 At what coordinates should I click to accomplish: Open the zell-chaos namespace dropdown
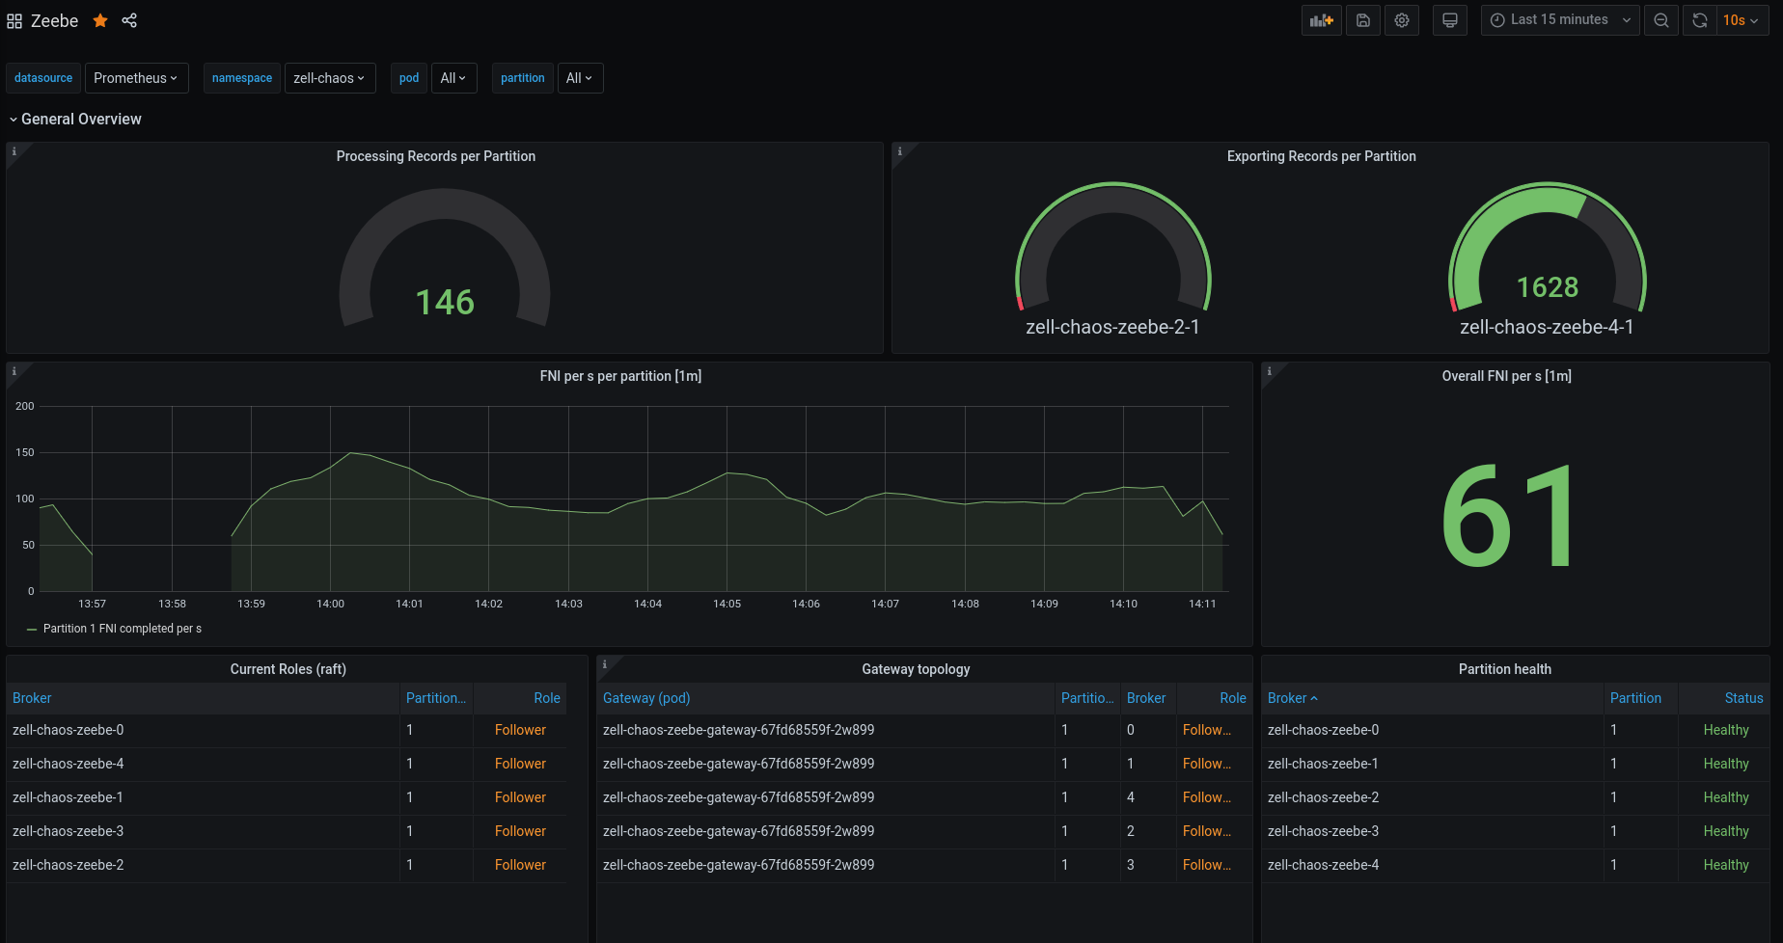coord(329,78)
